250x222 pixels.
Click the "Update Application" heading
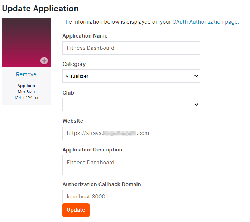pos(40,9)
